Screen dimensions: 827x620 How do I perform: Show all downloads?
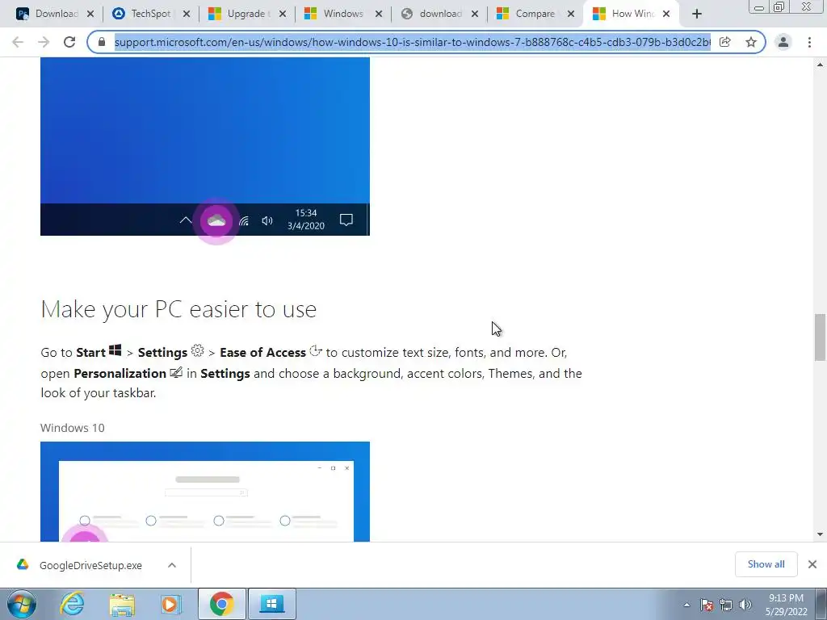pos(766,564)
